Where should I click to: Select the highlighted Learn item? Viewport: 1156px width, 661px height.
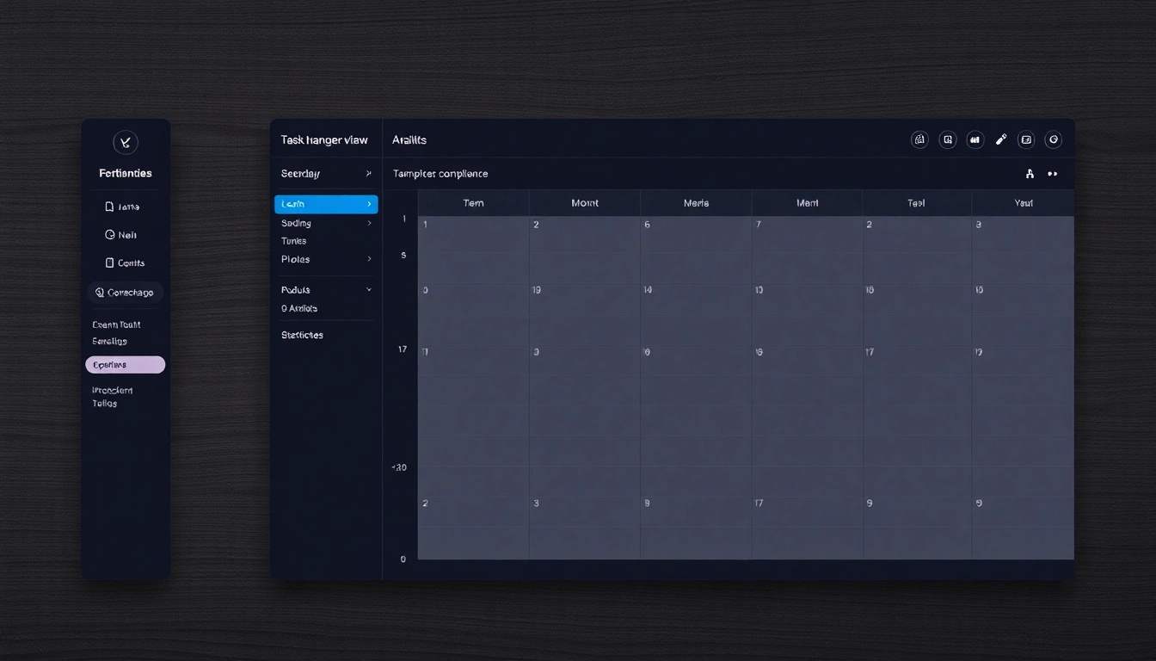coord(325,203)
